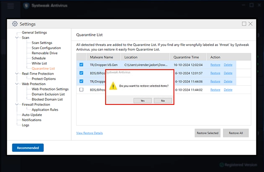The image size is (264, 172).
Task: Click the warning triangle icon in dialog
Action: (x=113, y=86)
